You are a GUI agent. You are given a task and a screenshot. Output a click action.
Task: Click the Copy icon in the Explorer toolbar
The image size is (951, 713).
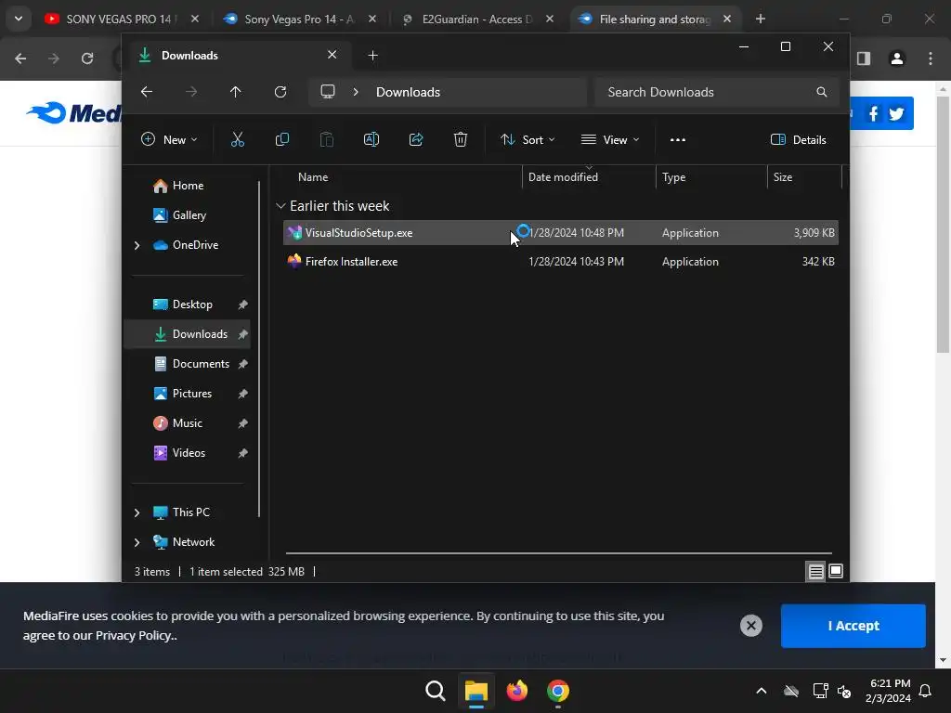click(282, 140)
